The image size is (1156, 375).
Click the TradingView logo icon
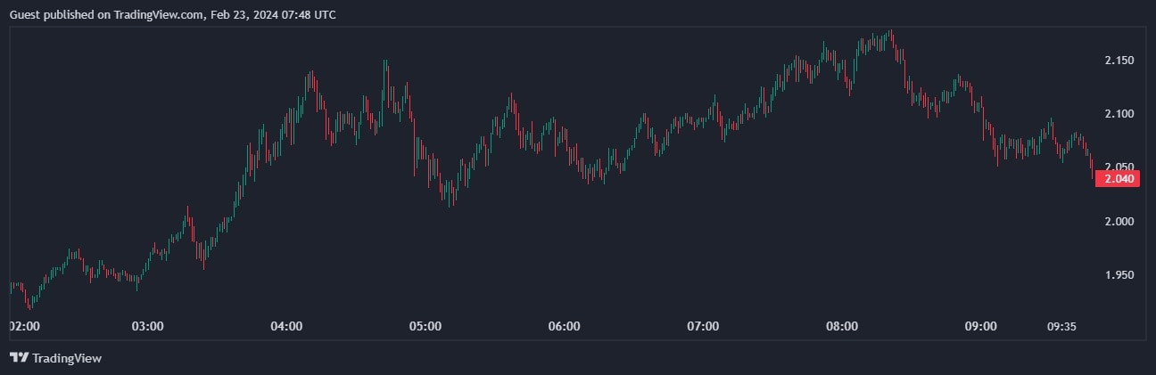click(19, 357)
